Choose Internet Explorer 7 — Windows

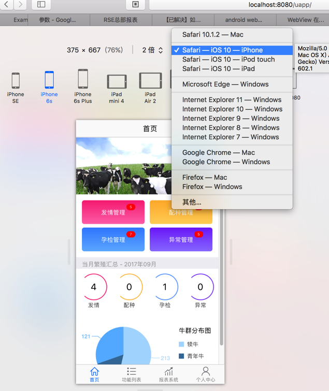click(x=232, y=137)
